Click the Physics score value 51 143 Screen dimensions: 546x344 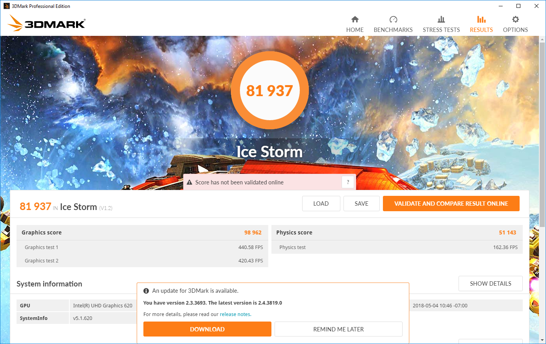point(507,232)
